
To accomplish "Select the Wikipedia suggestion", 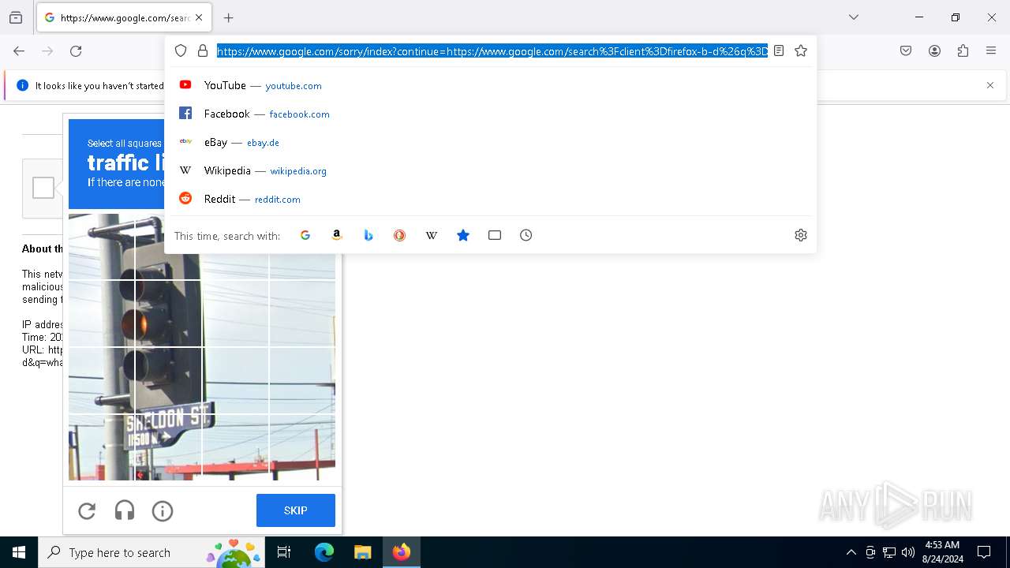I will pyautogui.click(x=490, y=170).
